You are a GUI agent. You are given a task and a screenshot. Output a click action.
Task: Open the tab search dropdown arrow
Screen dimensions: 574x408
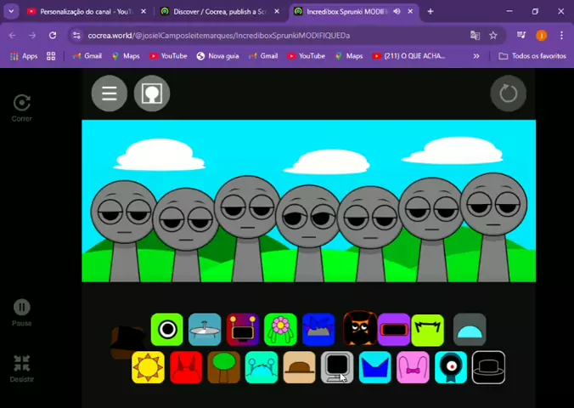pyautogui.click(x=12, y=12)
